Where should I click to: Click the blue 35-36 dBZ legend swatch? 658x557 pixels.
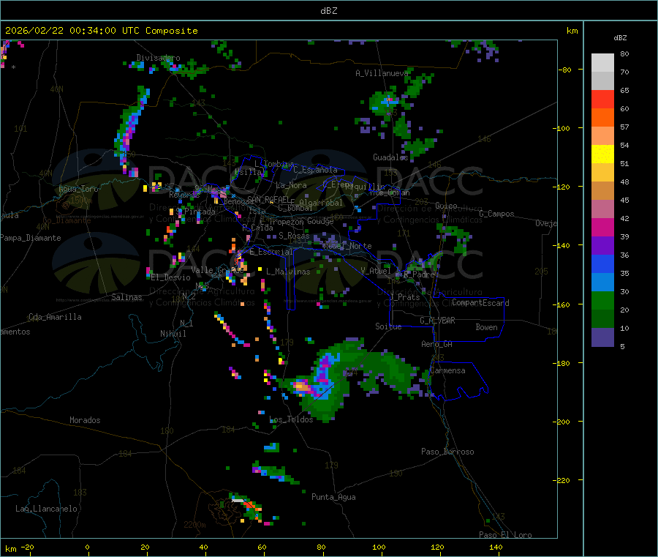[x=602, y=263]
